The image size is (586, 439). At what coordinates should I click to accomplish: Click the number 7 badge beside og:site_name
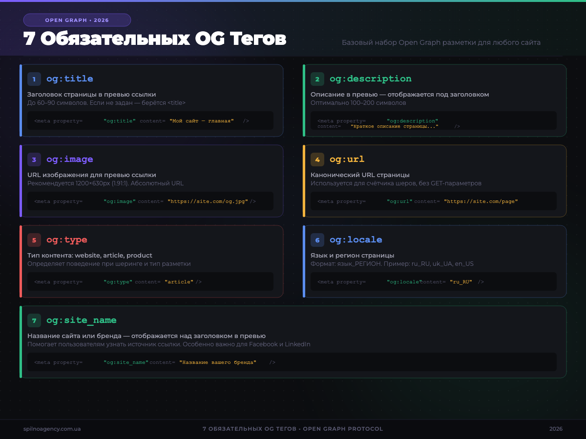click(x=34, y=320)
